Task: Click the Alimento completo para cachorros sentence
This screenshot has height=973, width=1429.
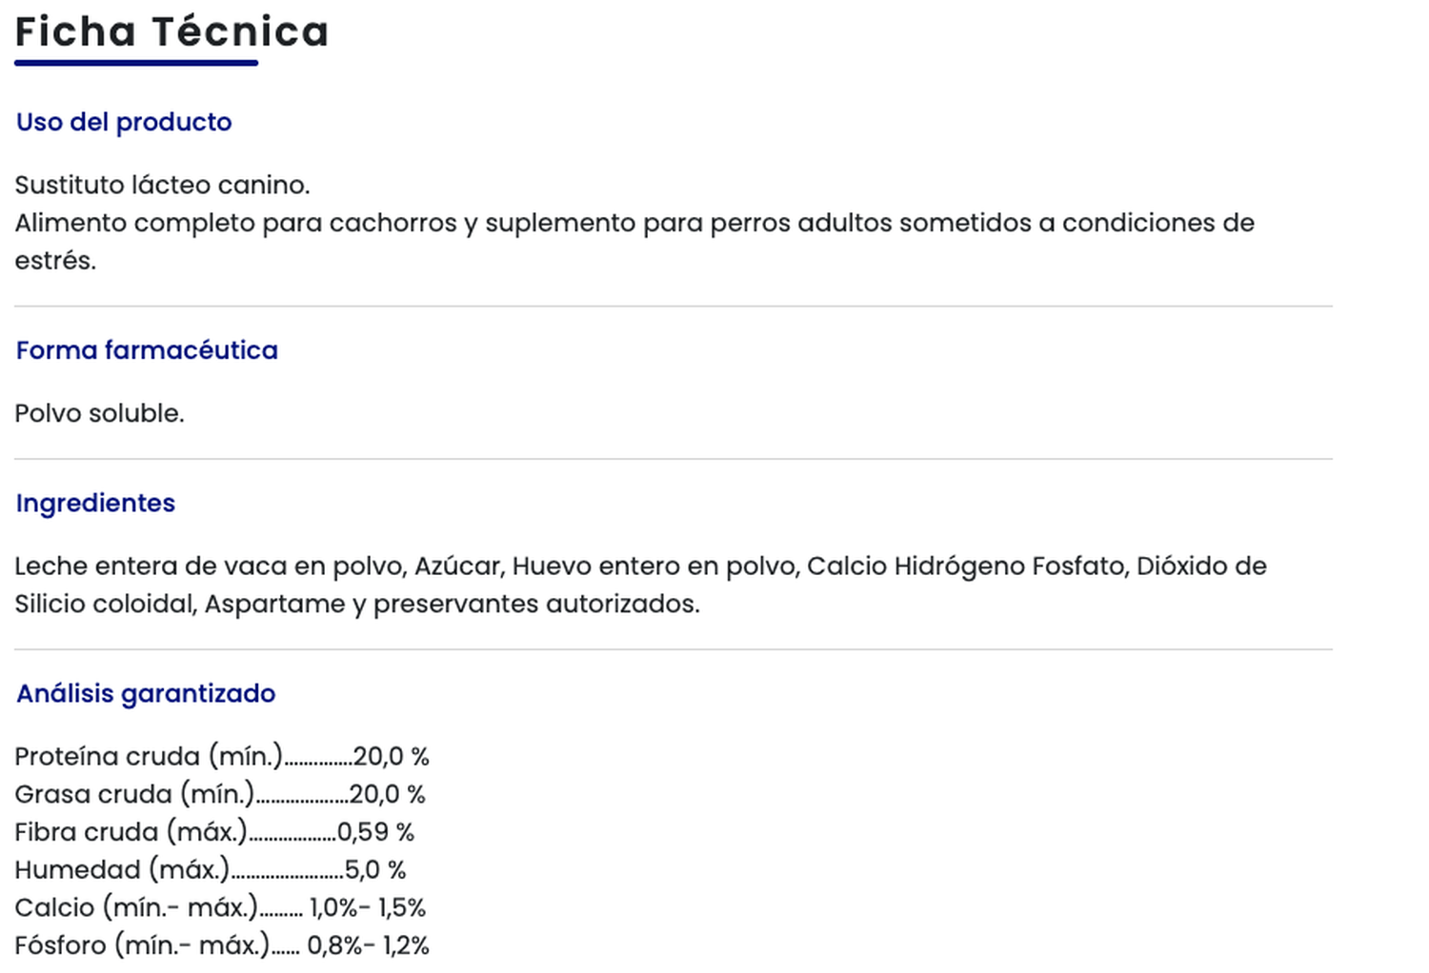Action: tap(634, 223)
